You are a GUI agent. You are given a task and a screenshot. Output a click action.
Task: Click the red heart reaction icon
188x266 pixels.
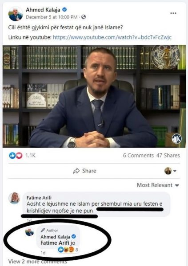pos(19,156)
